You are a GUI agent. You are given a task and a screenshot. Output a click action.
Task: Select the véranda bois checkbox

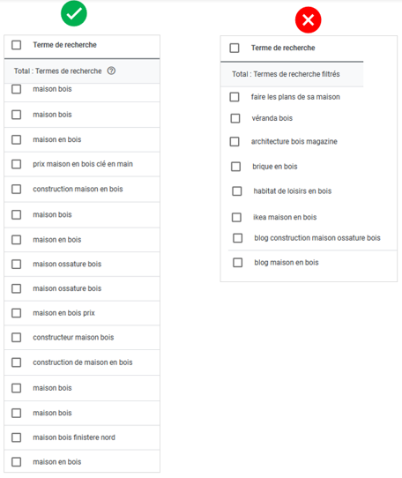(x=235, y=118)
